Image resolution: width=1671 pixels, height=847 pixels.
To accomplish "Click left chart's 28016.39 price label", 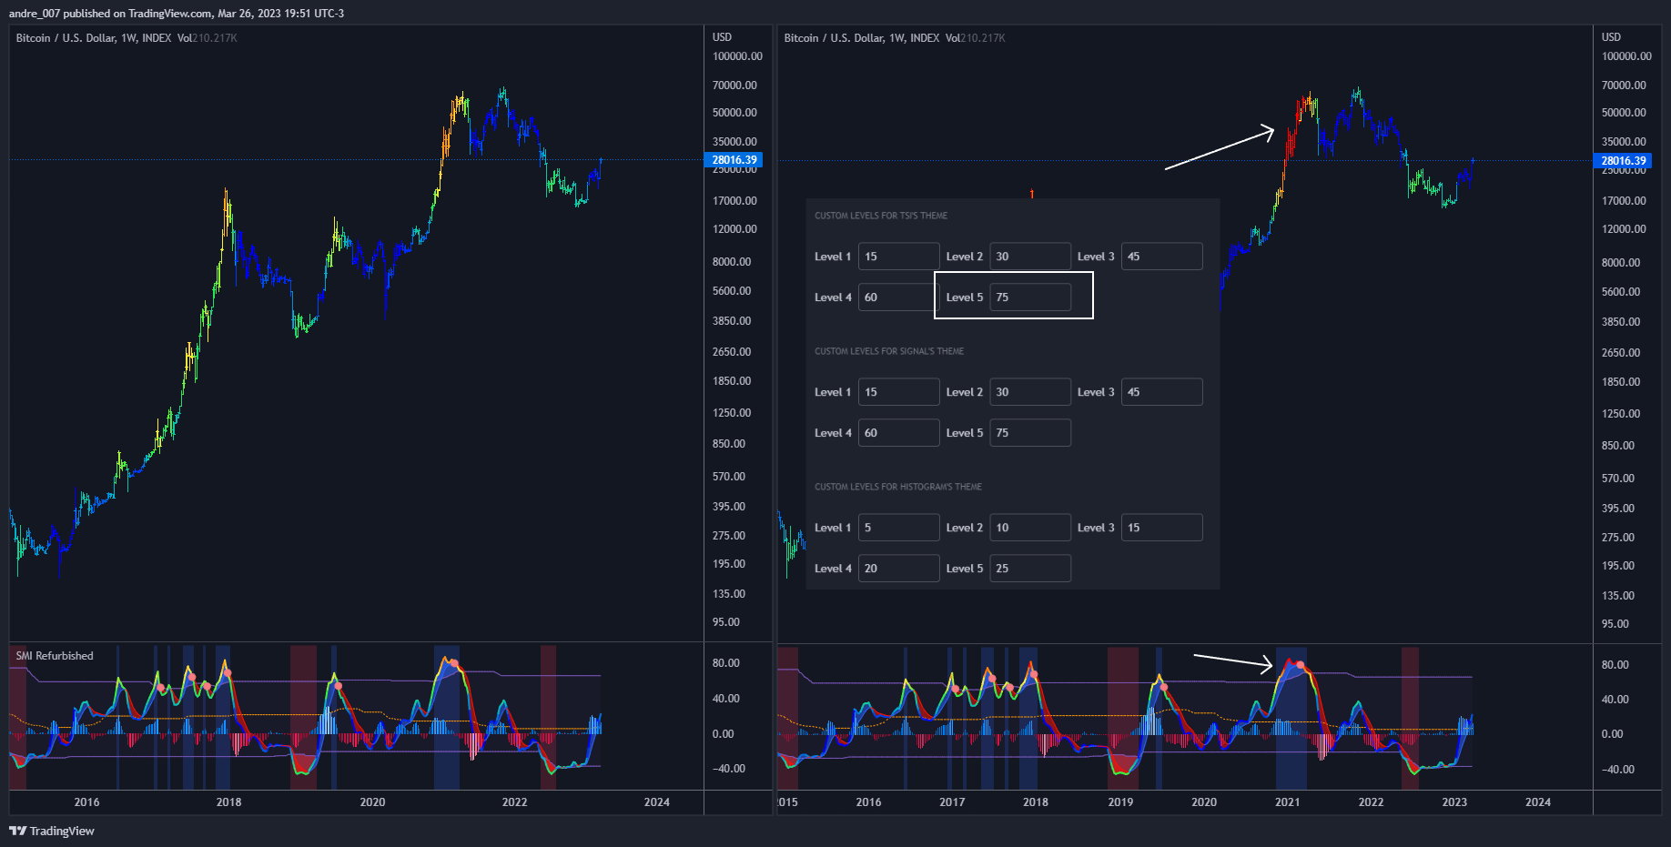I will pyautogui.click(x=734, y=160).
